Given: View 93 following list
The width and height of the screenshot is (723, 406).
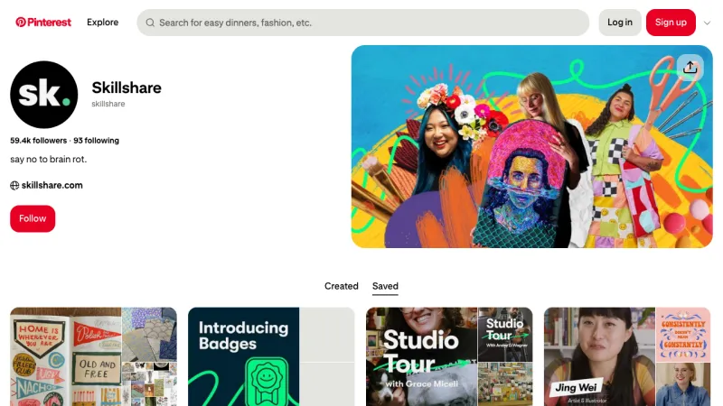Looking at the screenshot, I should click(96, 141).
